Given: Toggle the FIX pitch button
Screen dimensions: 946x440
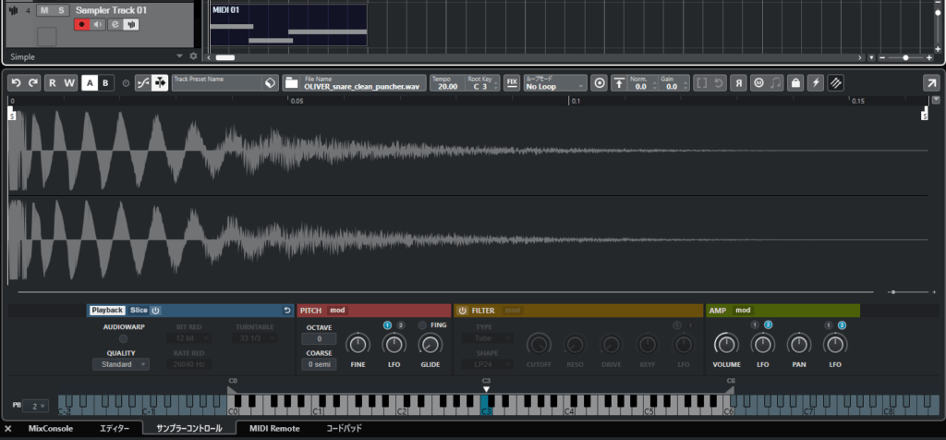Looking at the screenshot, I should pyautogui.click(x=512, y=82).
